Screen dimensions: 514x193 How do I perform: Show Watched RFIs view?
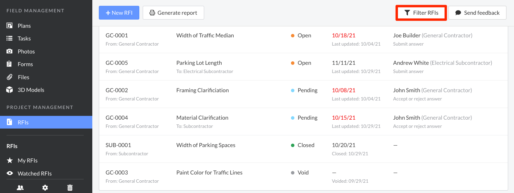coord(34,173)
